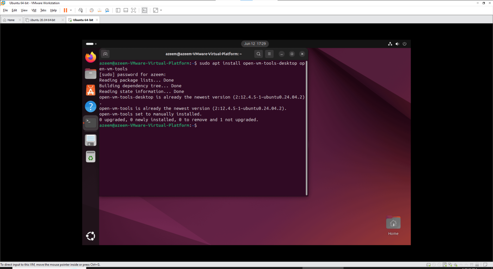Image resolution: width=493 pixels, height=269 pixels.
Task: Open the Tabs menu
Action: [43, 10]
